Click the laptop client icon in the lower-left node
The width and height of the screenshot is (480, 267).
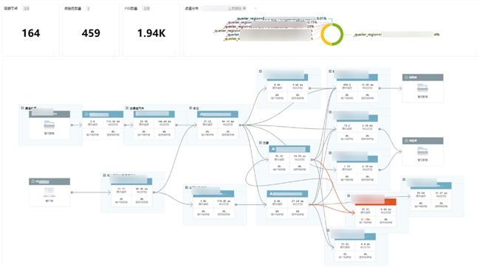click(49, 193)
